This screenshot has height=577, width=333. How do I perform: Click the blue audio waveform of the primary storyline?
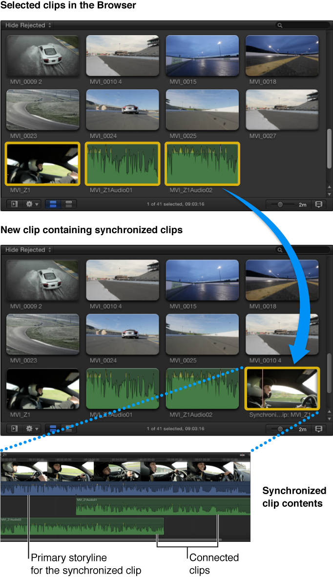coord(125,488)
